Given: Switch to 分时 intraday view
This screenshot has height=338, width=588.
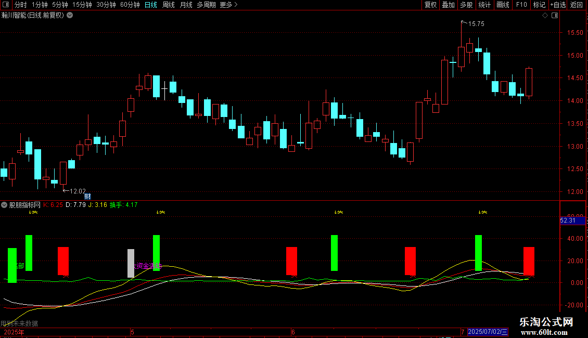Looking at the screenshot, I should coord(21,5).
